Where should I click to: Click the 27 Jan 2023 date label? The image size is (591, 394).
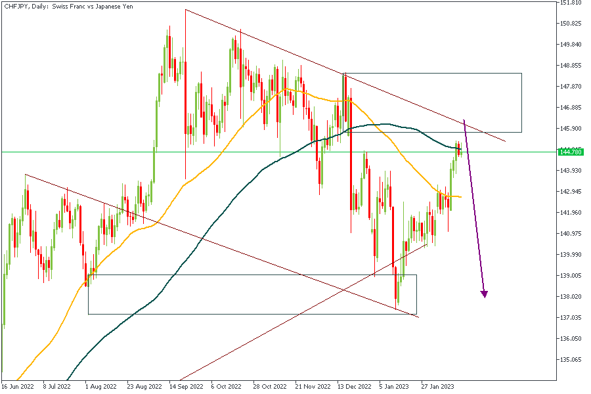437,387
